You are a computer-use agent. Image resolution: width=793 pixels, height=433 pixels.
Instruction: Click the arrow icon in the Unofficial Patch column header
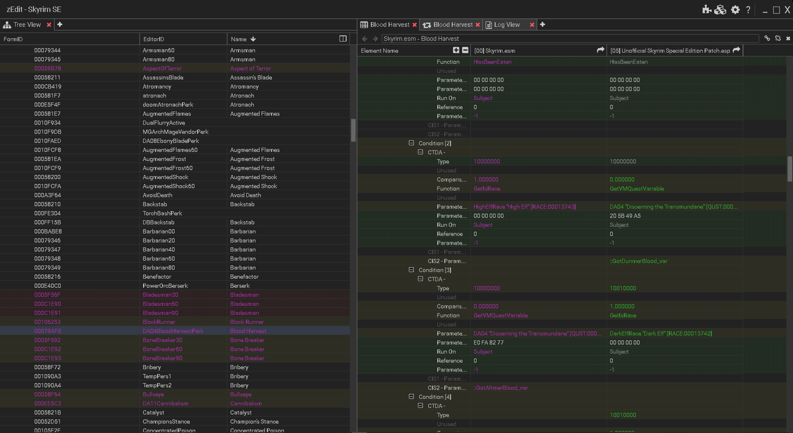(x=736, y=50)
